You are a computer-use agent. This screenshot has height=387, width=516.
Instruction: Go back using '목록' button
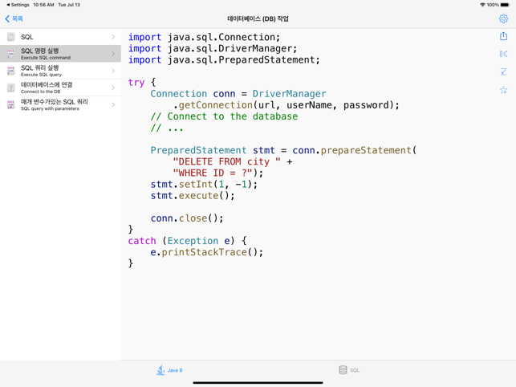point(14,18)
